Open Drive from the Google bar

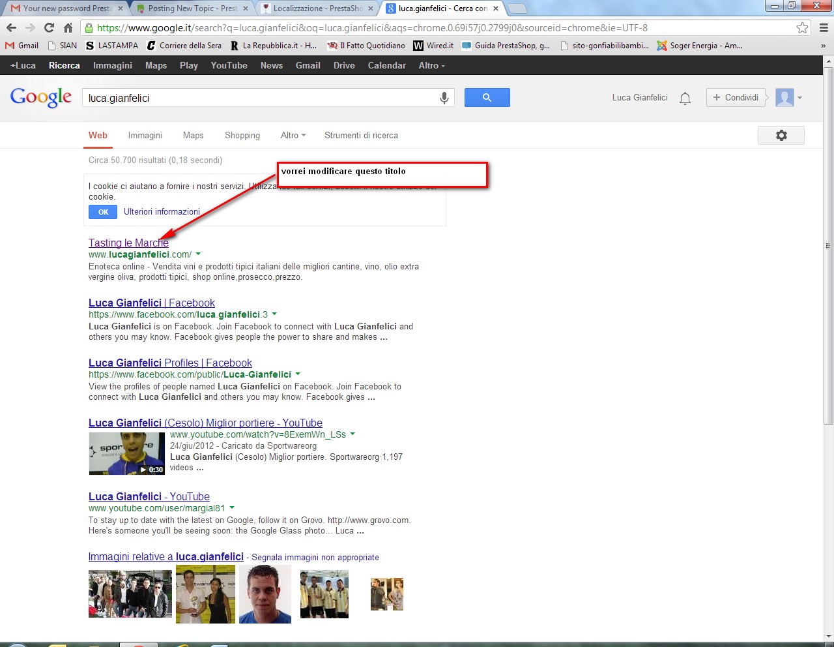[344, 66]
